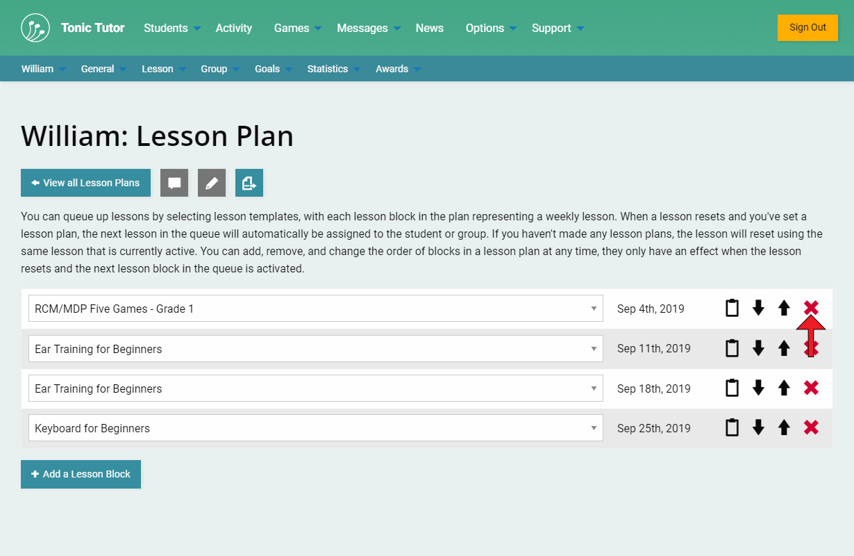
Task: Click the Sign Out button
Action: click(807, 28)
